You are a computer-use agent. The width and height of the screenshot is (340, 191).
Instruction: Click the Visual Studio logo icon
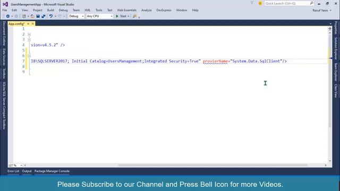(x=5, y=4)
